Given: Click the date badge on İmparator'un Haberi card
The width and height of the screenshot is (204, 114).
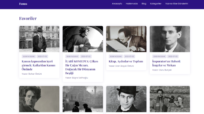Looking at the screenshot, I should point(173,56).
